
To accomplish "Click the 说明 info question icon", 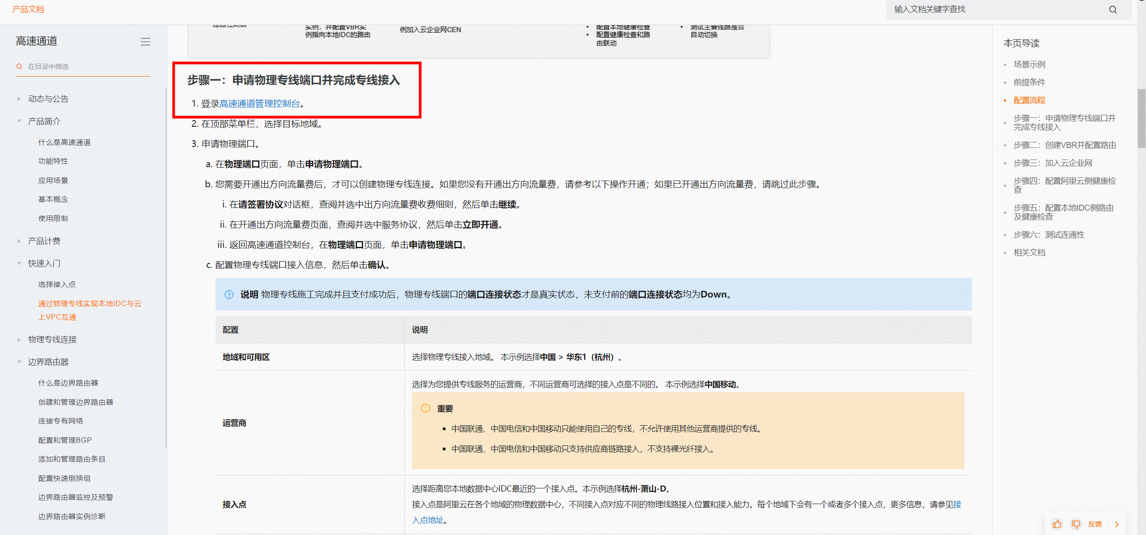I will [229, 294].
